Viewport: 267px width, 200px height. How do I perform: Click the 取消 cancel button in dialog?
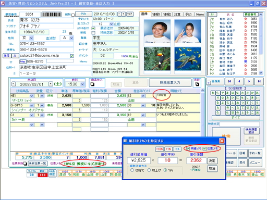[212, 169]
